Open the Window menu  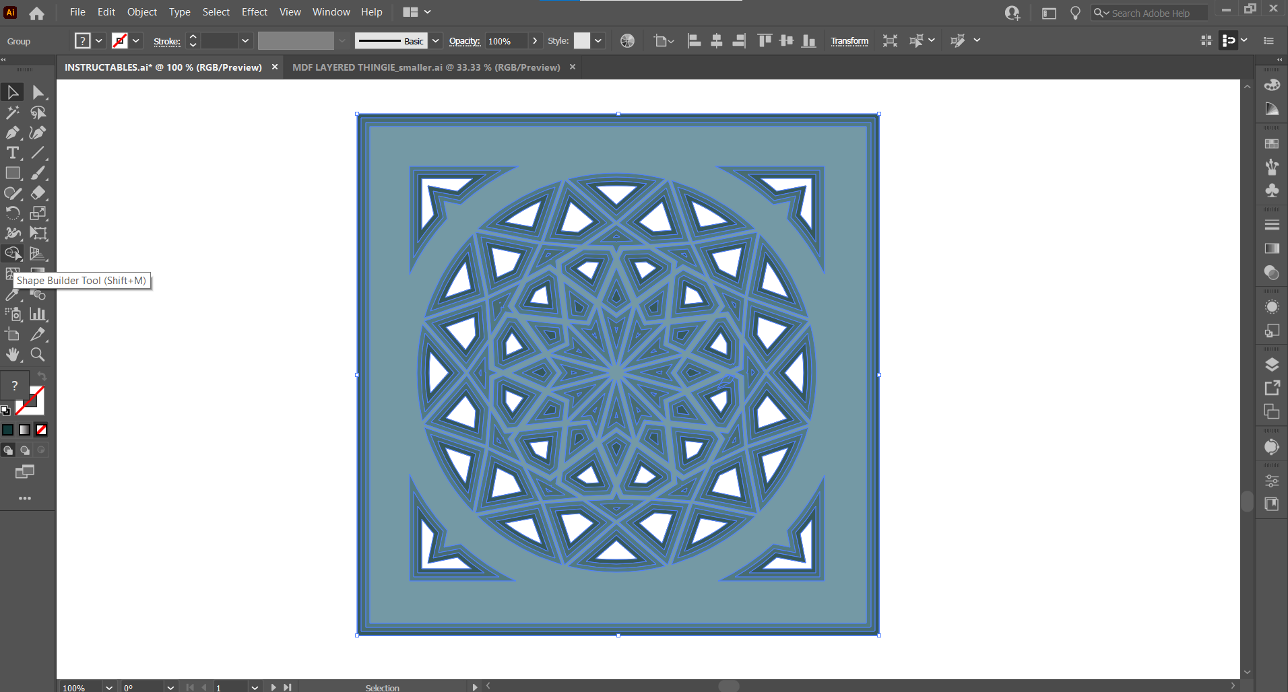(x=331, y=12)
